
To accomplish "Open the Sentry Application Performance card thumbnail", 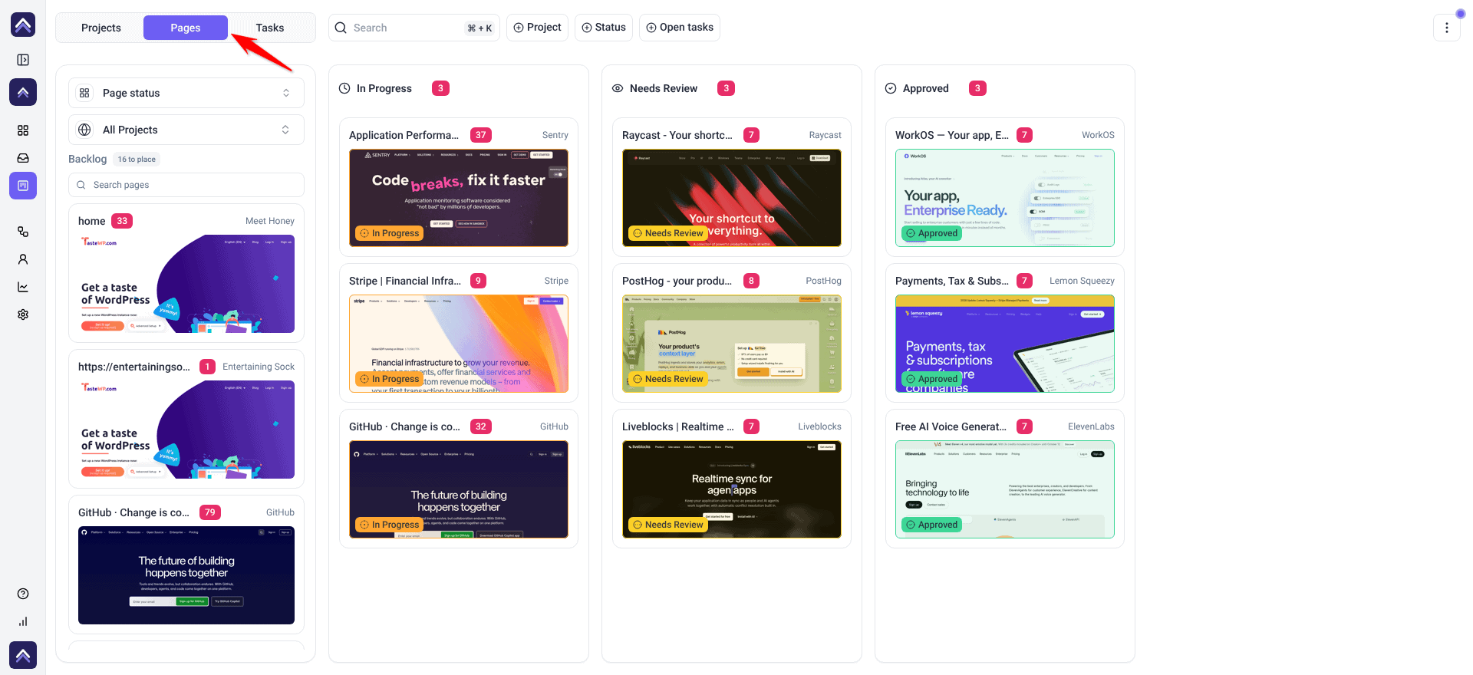I will point(459,198).
